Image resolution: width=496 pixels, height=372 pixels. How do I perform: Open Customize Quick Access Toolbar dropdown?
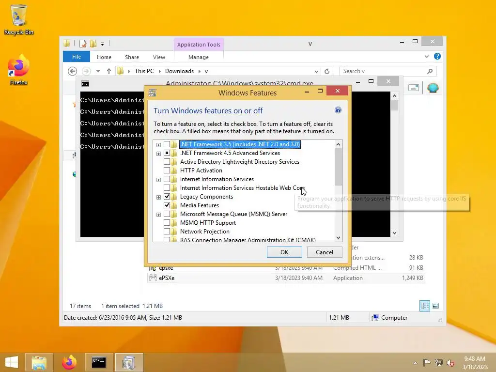[103, 44]
